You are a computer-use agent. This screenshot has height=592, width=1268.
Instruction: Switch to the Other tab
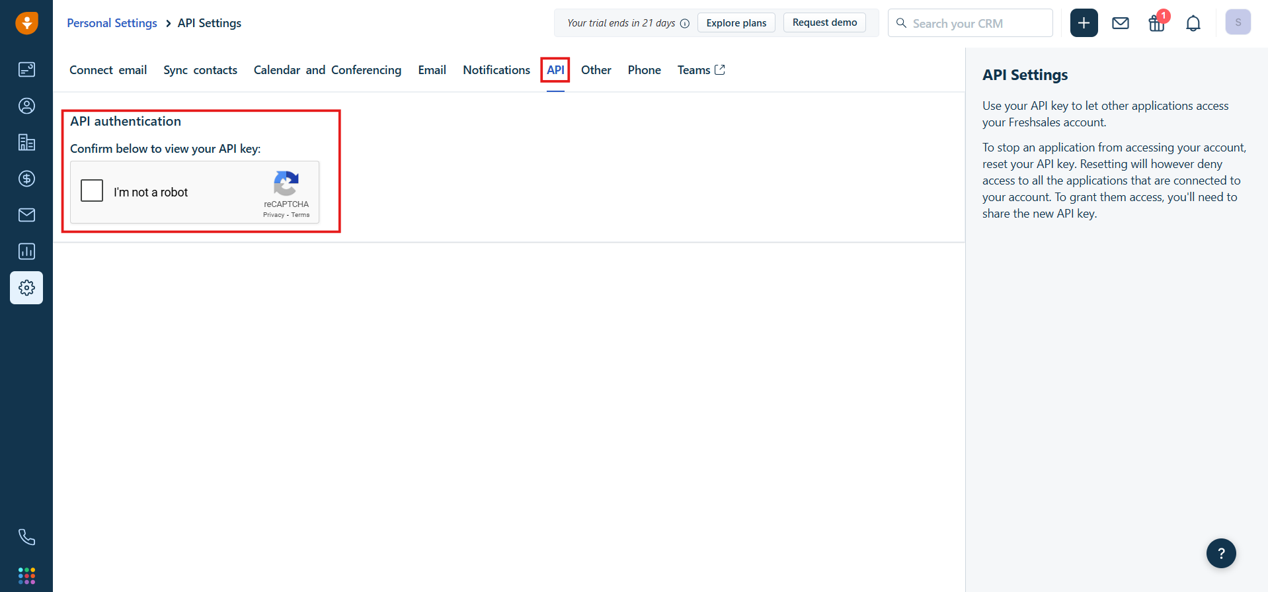point(596,70)
